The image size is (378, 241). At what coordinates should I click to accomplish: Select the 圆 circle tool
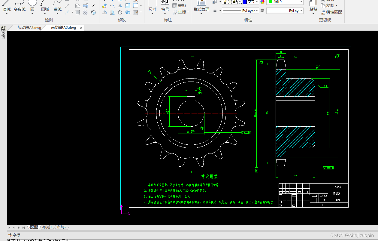point(32,6)
